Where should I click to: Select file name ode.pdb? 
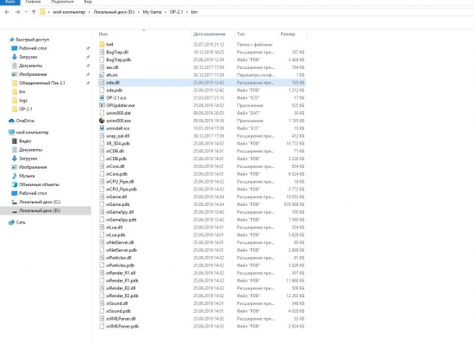point(114,90)
